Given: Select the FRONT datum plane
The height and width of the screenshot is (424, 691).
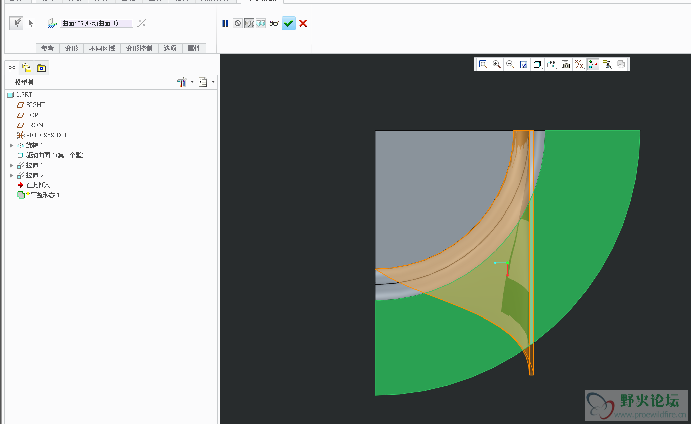Looking at the screenshot, I should point(36,125).
